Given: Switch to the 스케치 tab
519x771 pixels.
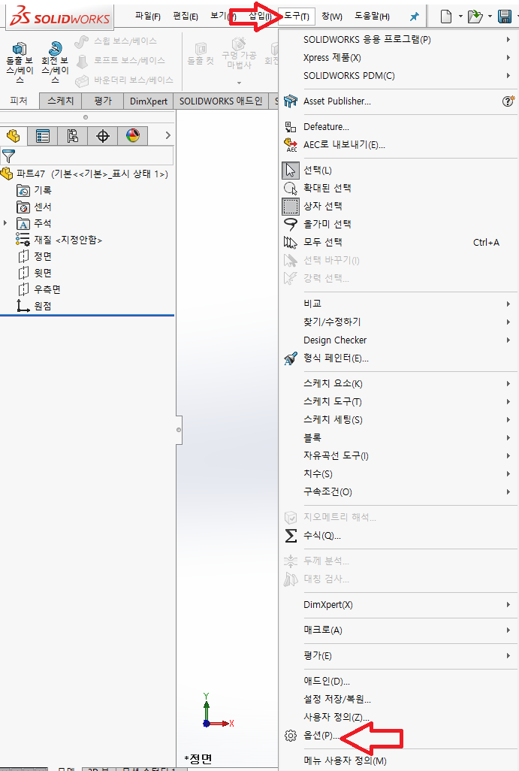Looking at the screenshot, I should tap(60, 101).
